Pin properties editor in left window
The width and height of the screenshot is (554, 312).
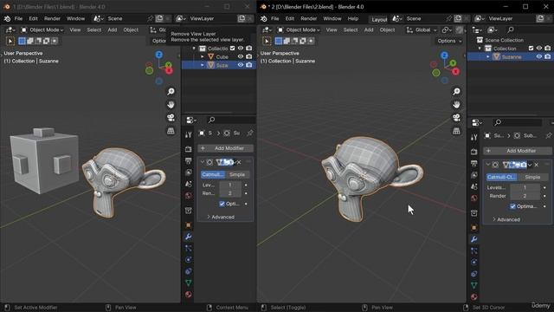[250, 133]
